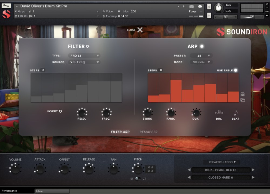
Task: Save the ARP table preset via disk icon
Action: [243, 94]
